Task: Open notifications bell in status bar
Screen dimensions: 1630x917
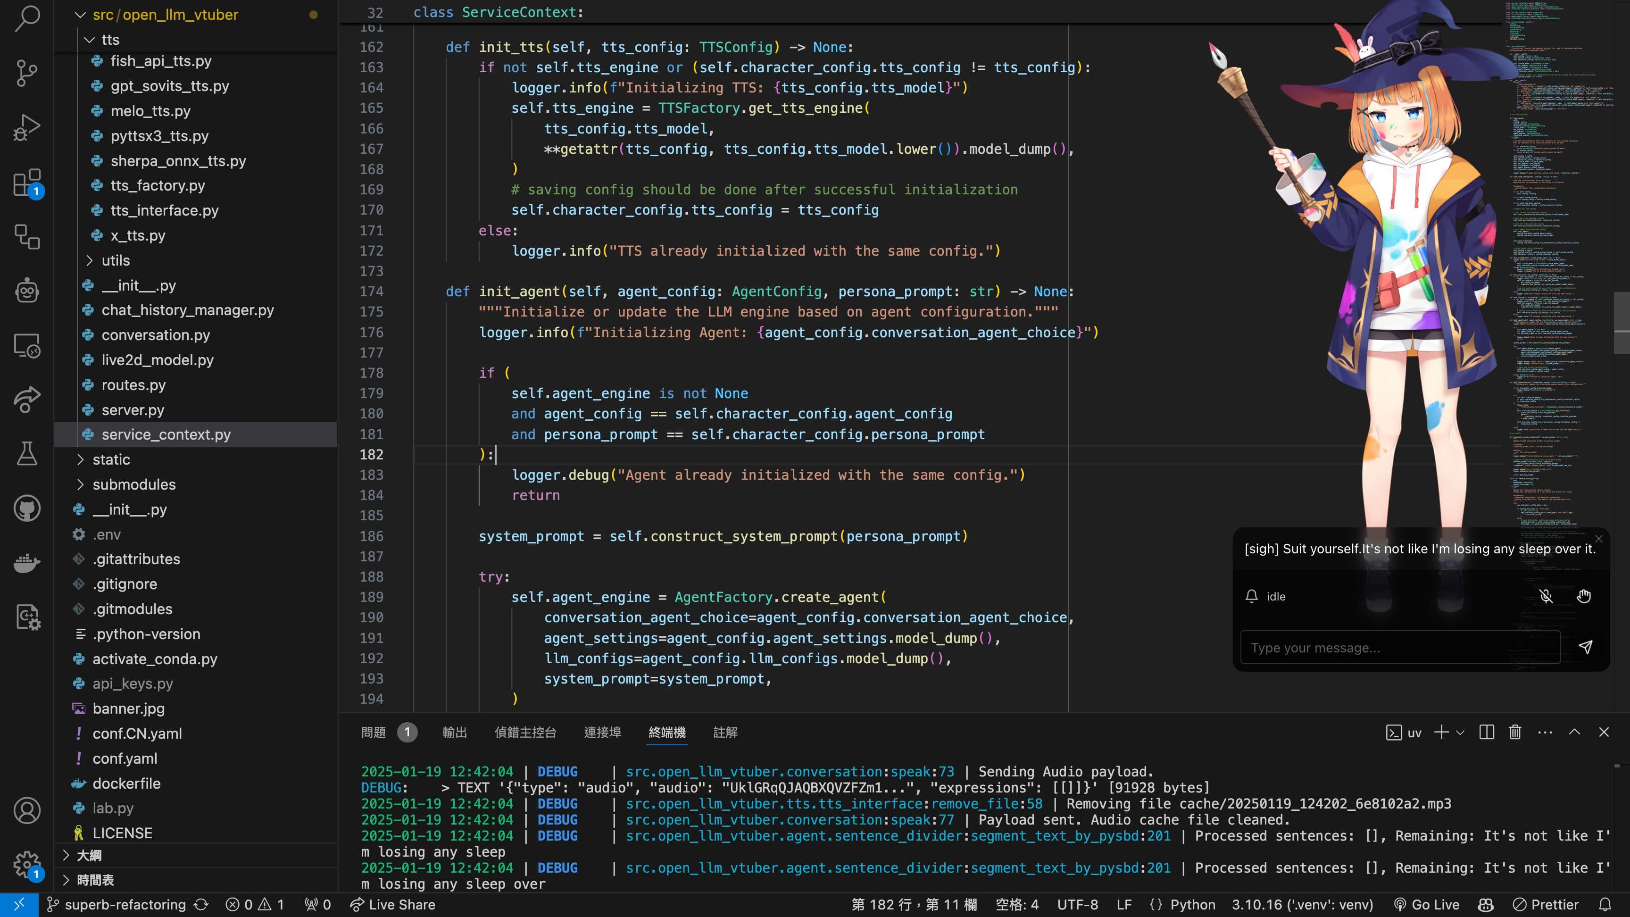Action: coord(1605,904)
